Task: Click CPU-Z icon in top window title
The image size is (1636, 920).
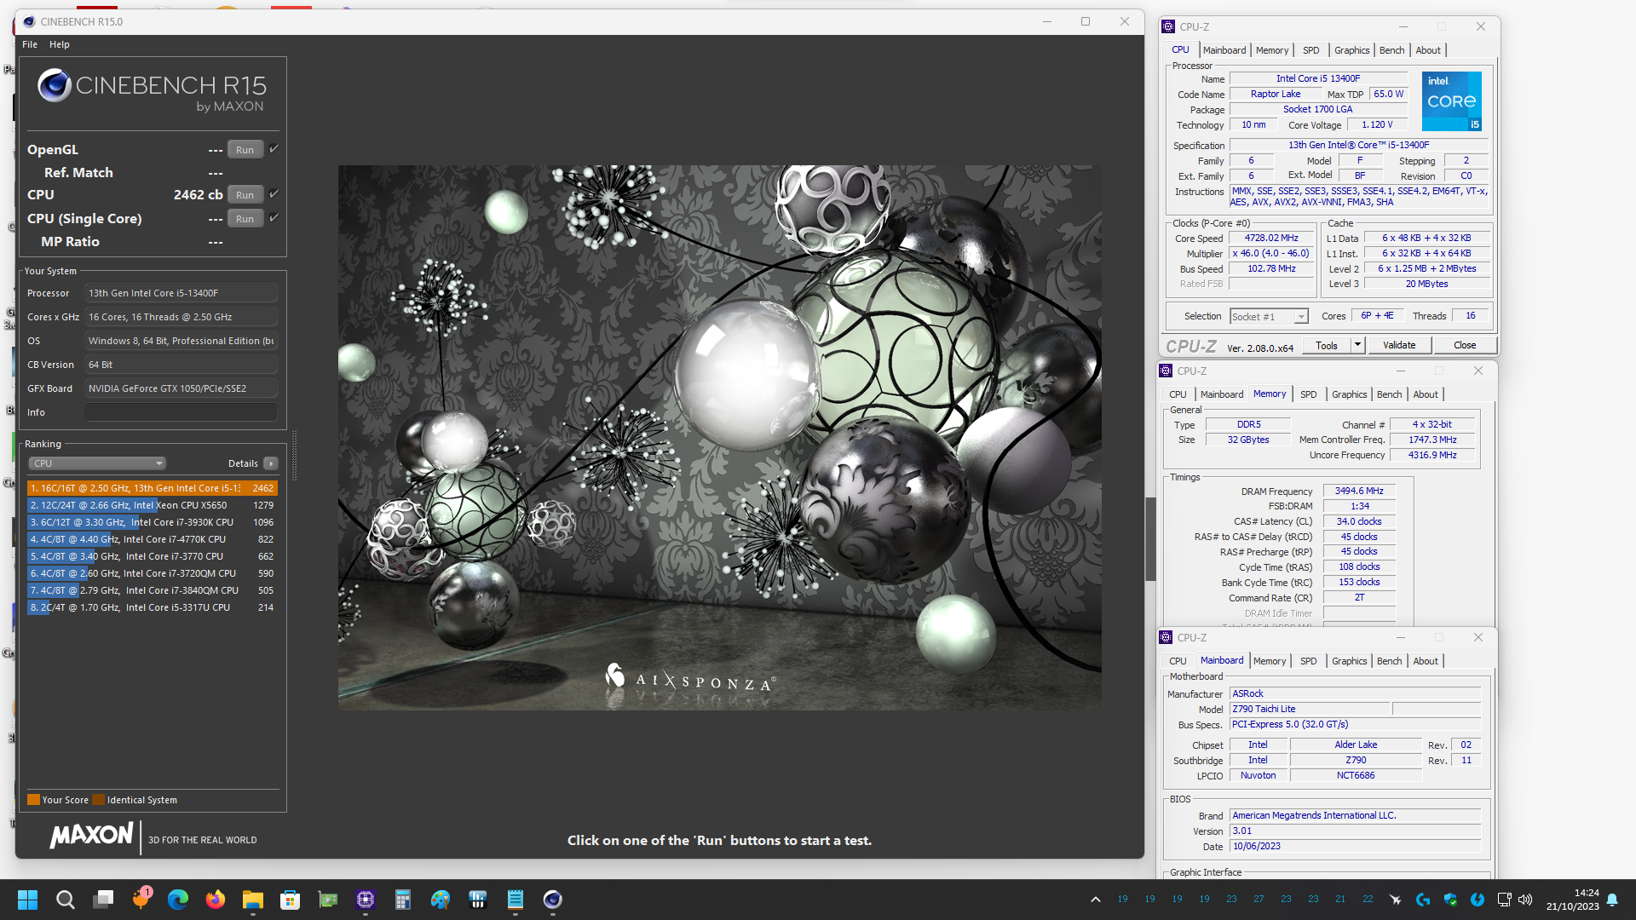Action: (1168, 26)
